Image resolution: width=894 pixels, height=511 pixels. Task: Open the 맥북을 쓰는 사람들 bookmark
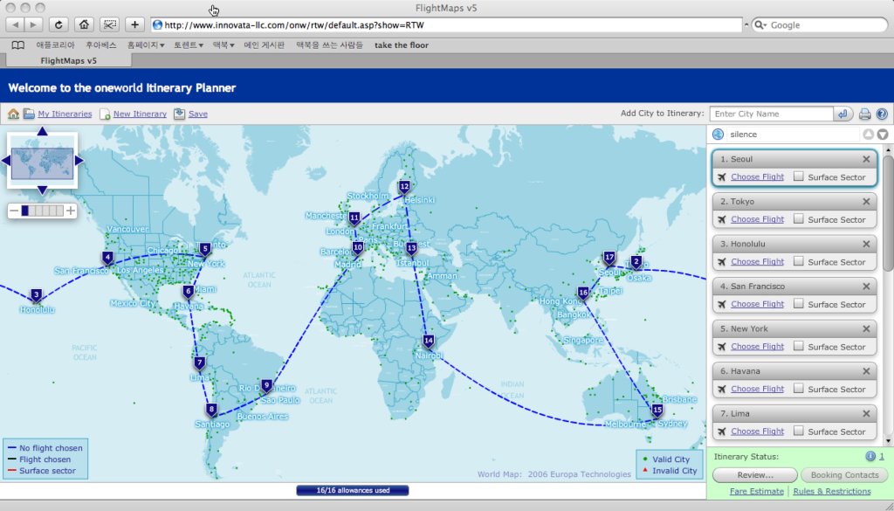tap(329, 45)
